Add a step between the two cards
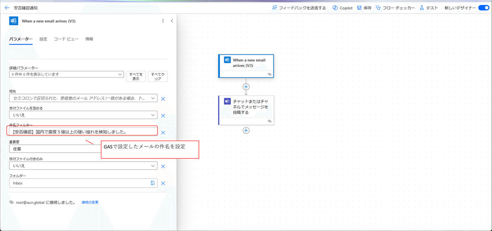The image size is (492, 231). coord(246,87)
